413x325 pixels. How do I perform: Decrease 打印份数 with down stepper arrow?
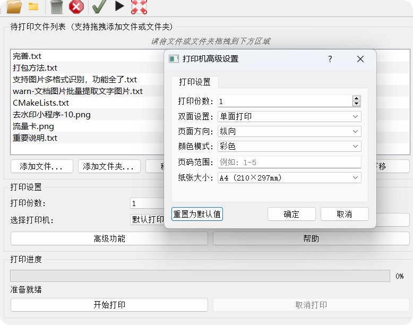356,104
